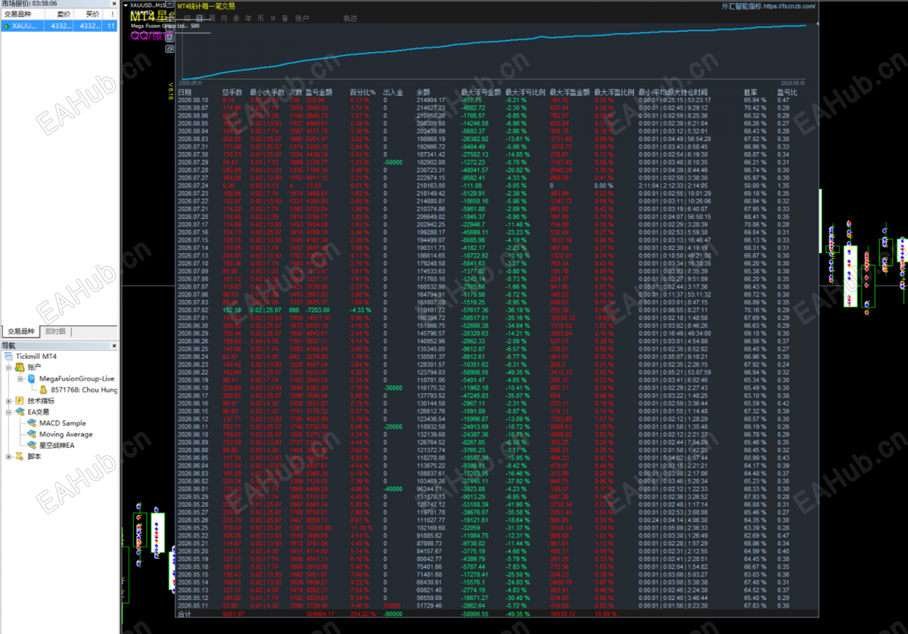908x634 pixels.
Task: Select the 日 period tab in statistics panel
Action: click(x=199, y=17)
